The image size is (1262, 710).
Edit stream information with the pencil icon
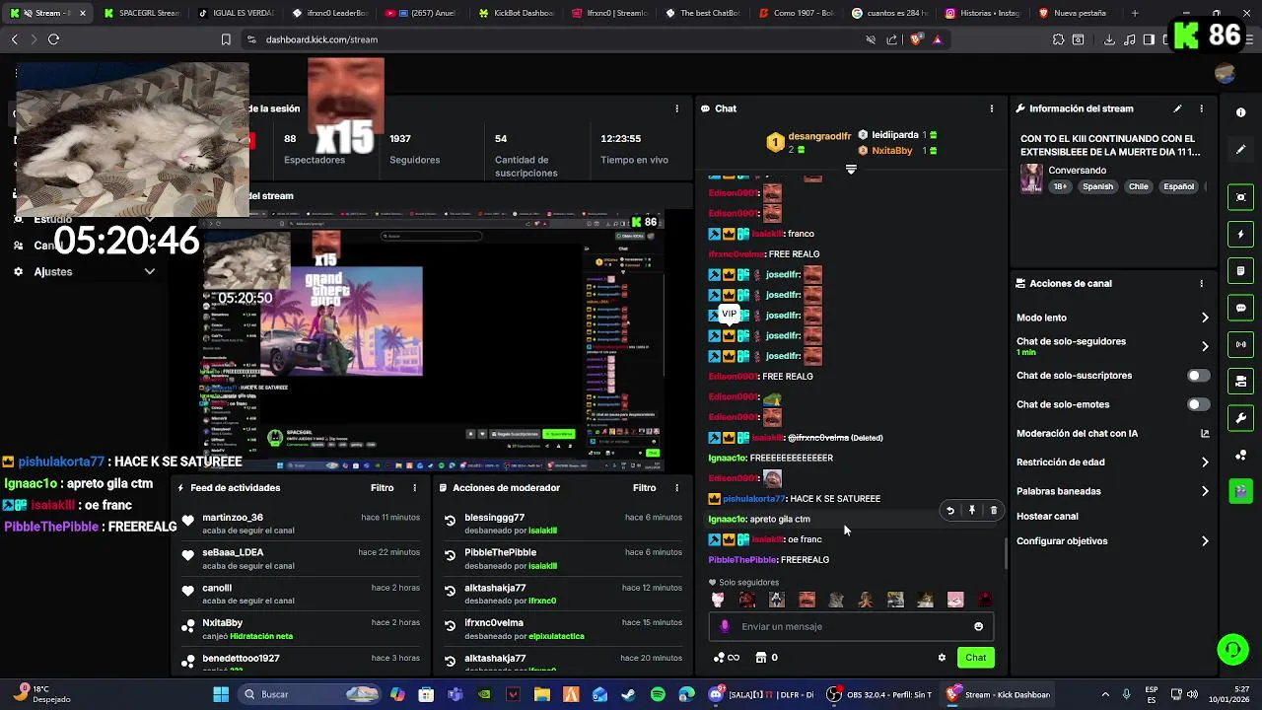pos(1177,108)
